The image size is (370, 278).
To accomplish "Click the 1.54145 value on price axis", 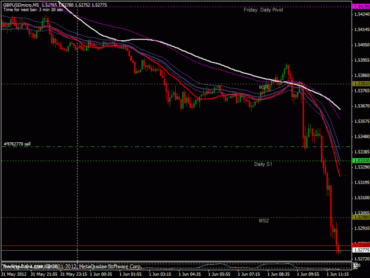I will point(362,30).
